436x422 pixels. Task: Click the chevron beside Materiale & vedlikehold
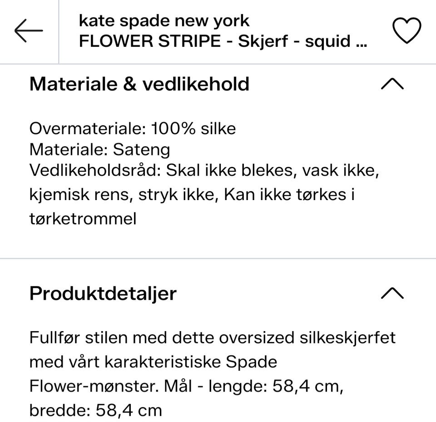point(391,84)
